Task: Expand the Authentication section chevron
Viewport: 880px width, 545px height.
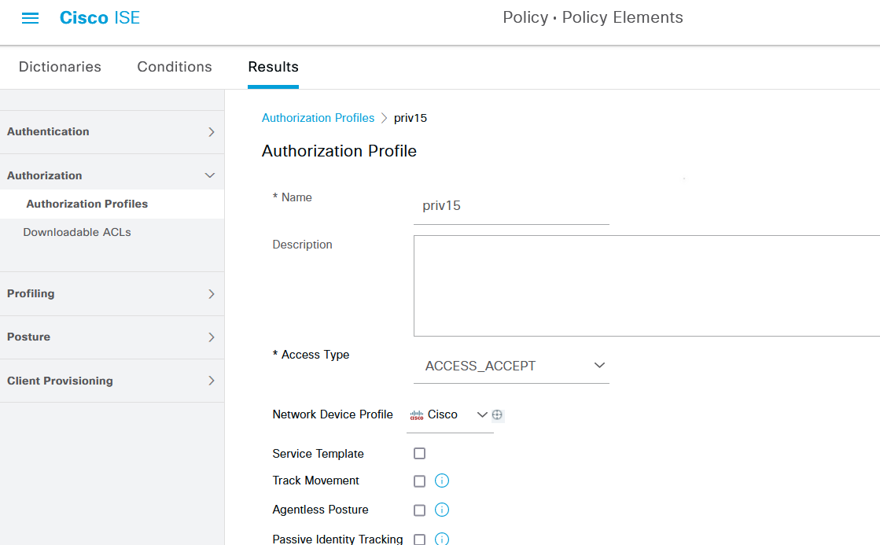Action: 211,132
